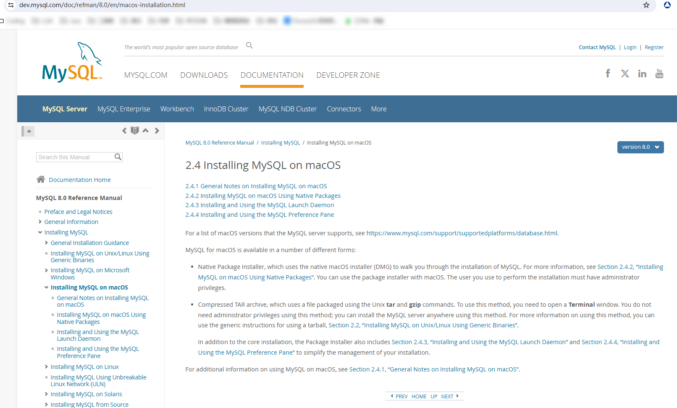Expand Installing MySQL from Source node
The height and width of the screenshot is (408, 677).
(46, 405)
